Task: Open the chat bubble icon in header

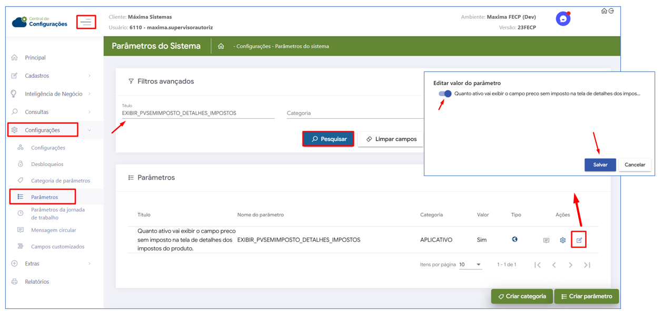Action: (x=563, y=19)
